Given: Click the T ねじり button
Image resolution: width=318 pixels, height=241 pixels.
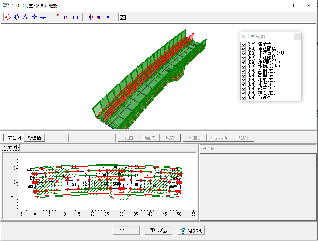Looking at the screenshot, I should pyautogui.click(x=242, y=138).
